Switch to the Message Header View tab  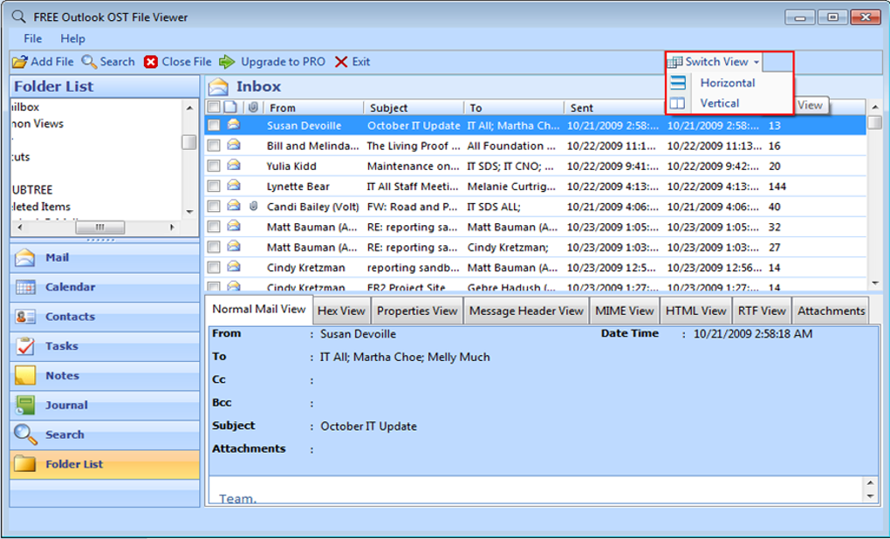[526, 310]
